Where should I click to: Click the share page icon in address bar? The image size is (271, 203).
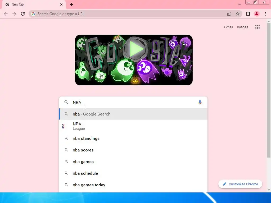(x=229, y=14)
